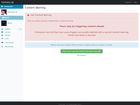Open the Library section
This screenshot has width=140, height=105.
click(x=8, y=32)
